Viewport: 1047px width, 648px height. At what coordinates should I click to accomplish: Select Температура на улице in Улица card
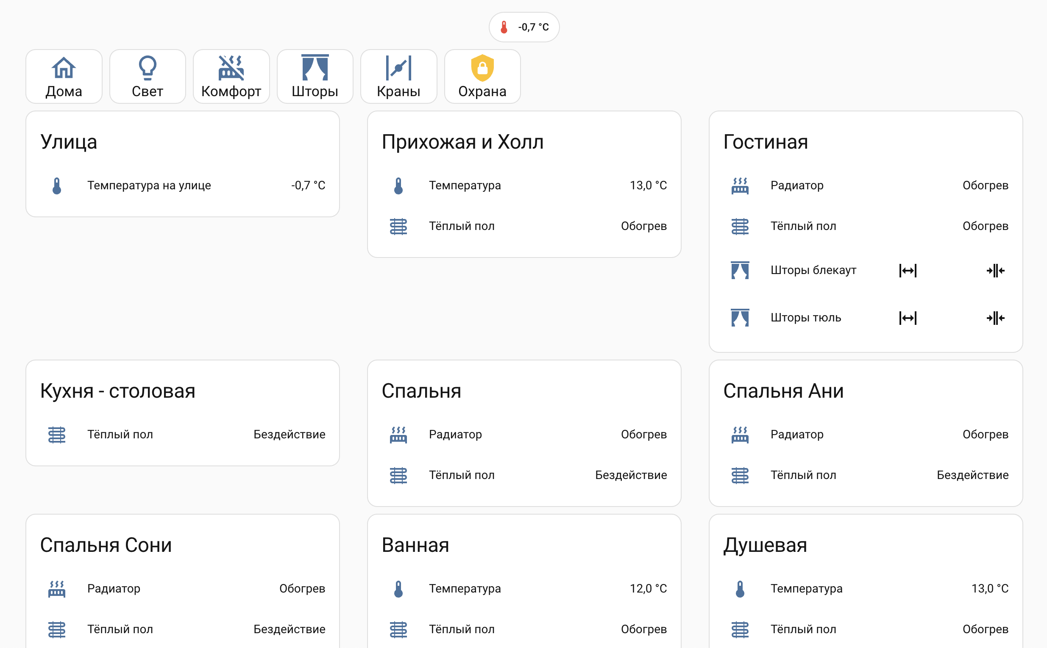click(x=149, y=185)
